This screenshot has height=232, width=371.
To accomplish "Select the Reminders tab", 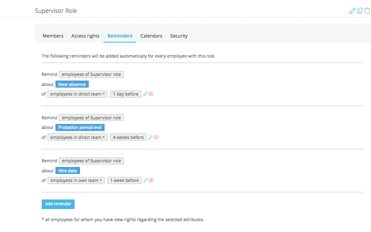I will click(x=120, y=36).
